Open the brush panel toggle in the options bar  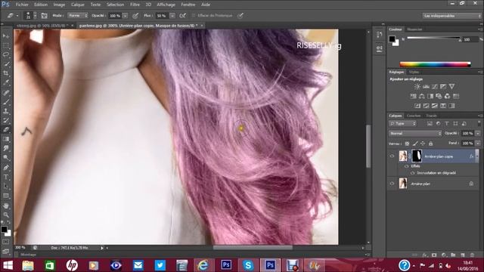click(44, 15)
